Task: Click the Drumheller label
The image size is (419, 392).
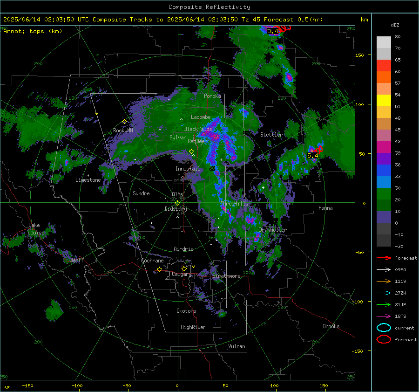Action: [272, 230]
